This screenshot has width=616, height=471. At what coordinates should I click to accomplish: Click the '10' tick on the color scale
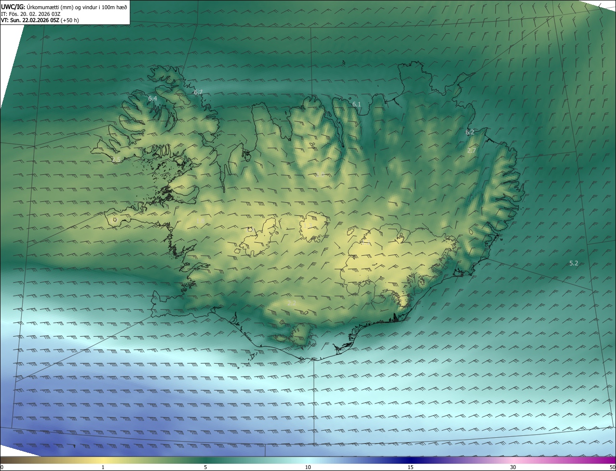[308, 468]
